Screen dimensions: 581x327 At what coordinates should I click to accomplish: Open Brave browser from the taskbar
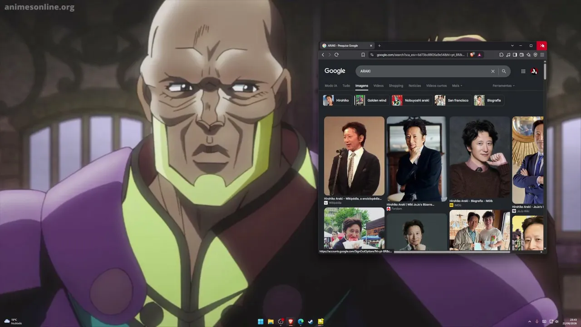pyautogui.click(x=291, y=322)
